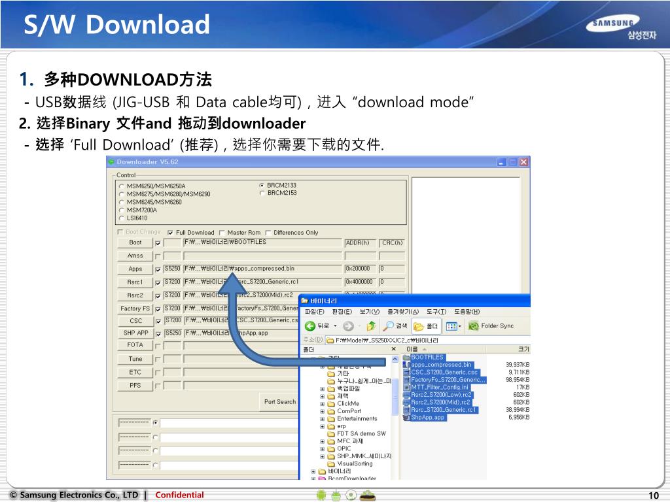670x502 pixels.
Task: Select the BOOTFILES folder icon in file list
Action: [406, 358]
